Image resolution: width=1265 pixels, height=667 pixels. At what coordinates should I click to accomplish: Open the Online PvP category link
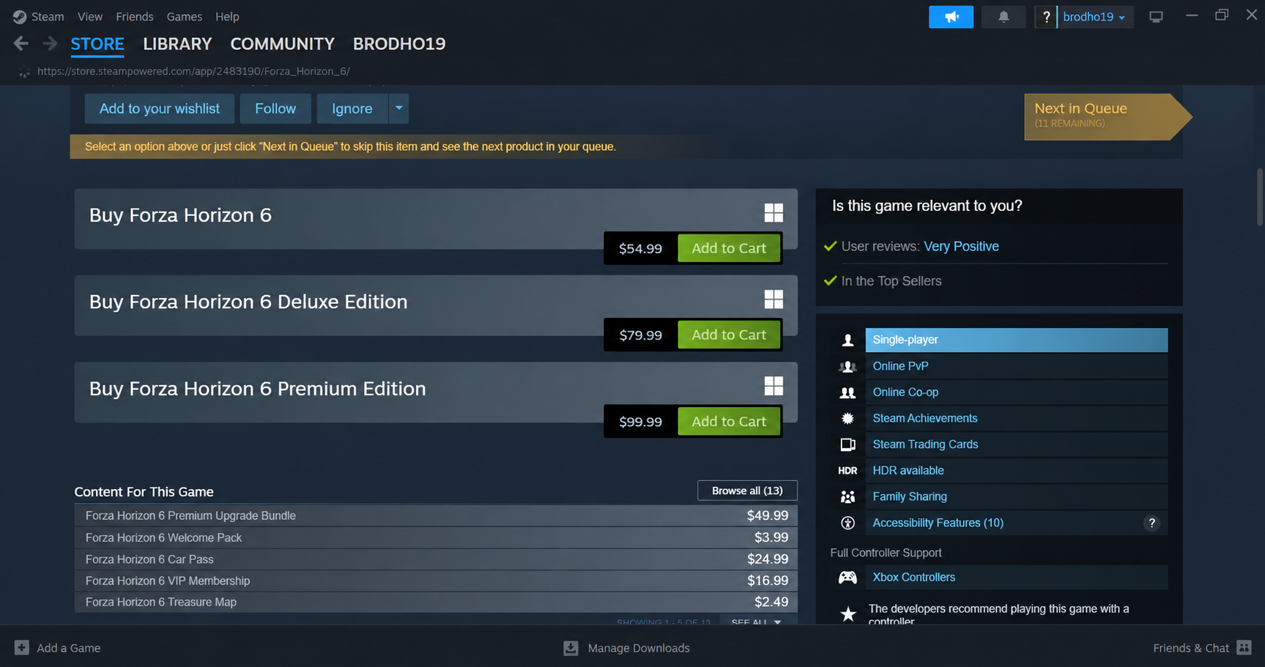tap(1017, 366)
